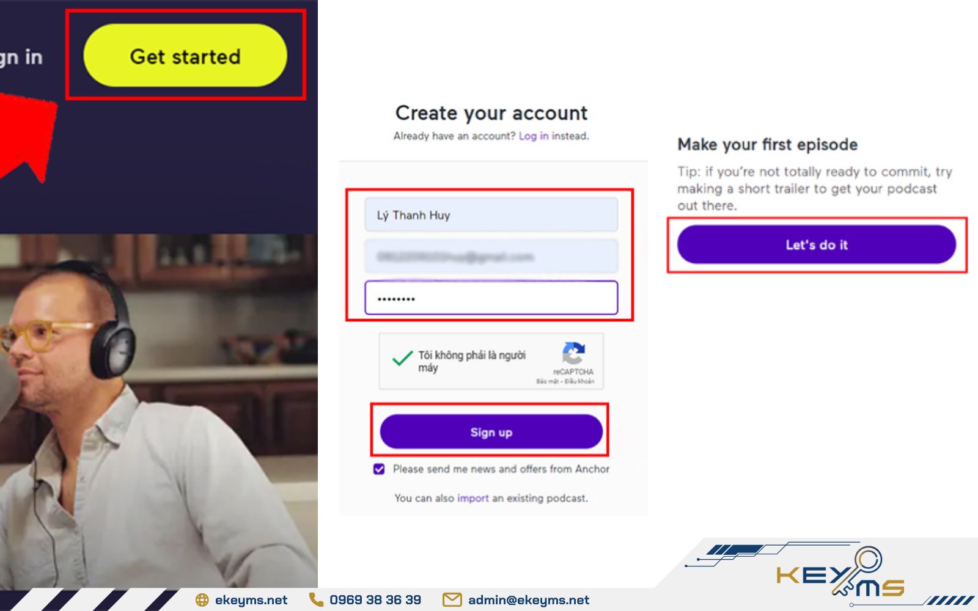Click the phone icon in footer
The image size is (978, 611).
pyautogui.click(x=316, y=599)
